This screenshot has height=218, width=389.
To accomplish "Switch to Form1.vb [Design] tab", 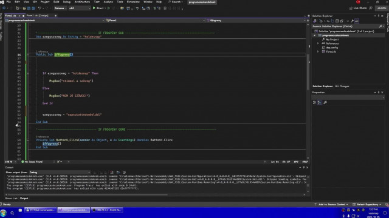I will (x=38, y=16).
